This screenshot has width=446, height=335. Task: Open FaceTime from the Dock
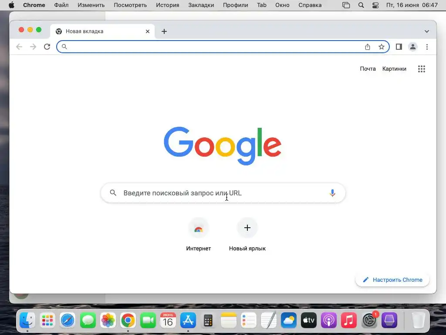tap(148, 321)
